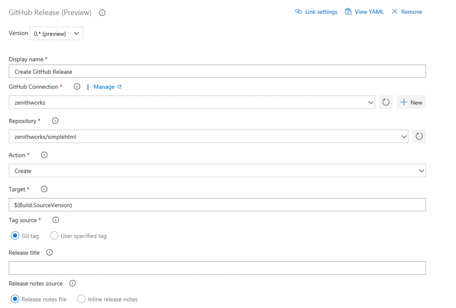The width and height of the screenshot is (456, 308).
Task: Click inside the Release title field
Action: 217,267
